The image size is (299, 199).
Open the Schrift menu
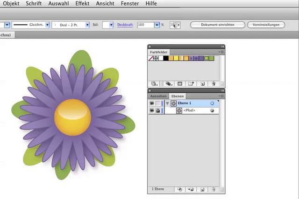(34, 3)
